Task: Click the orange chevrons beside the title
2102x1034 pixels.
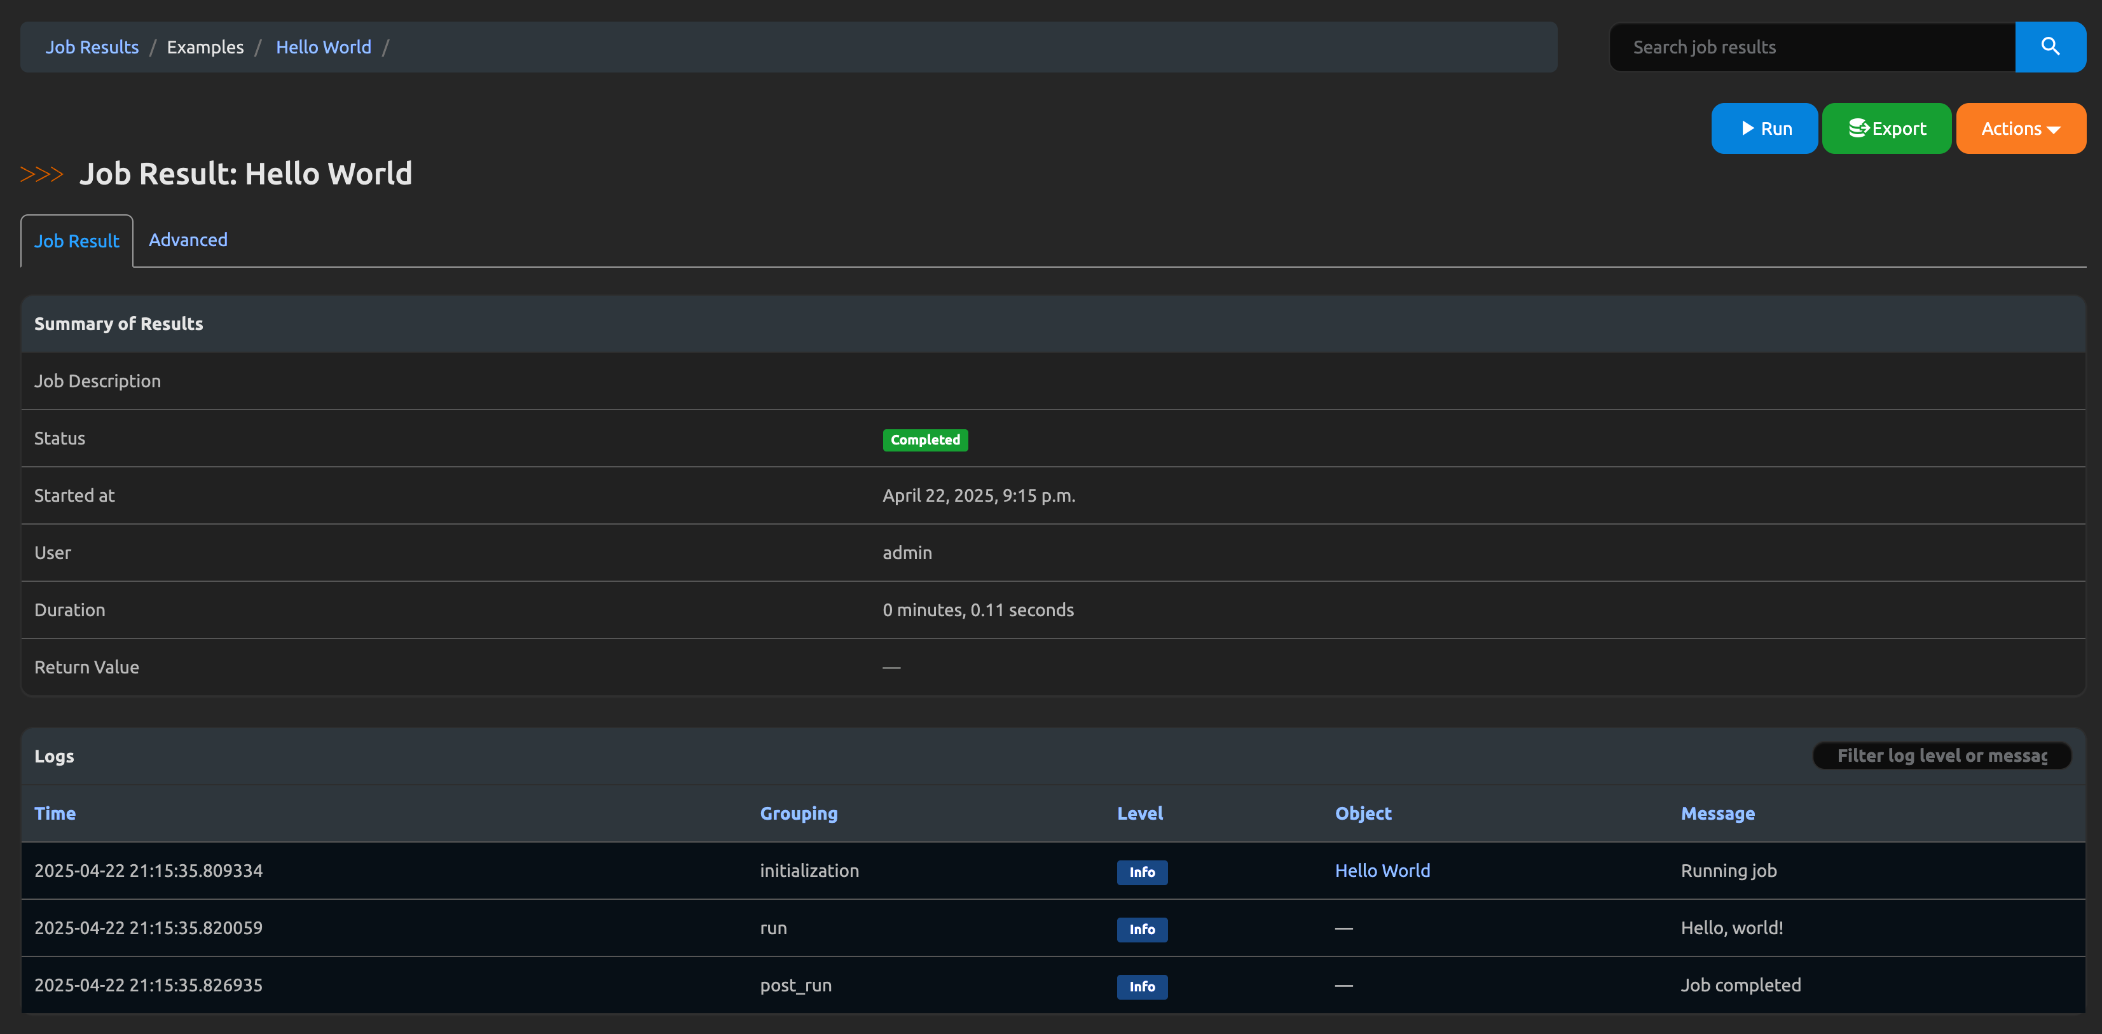Action: 41,174
